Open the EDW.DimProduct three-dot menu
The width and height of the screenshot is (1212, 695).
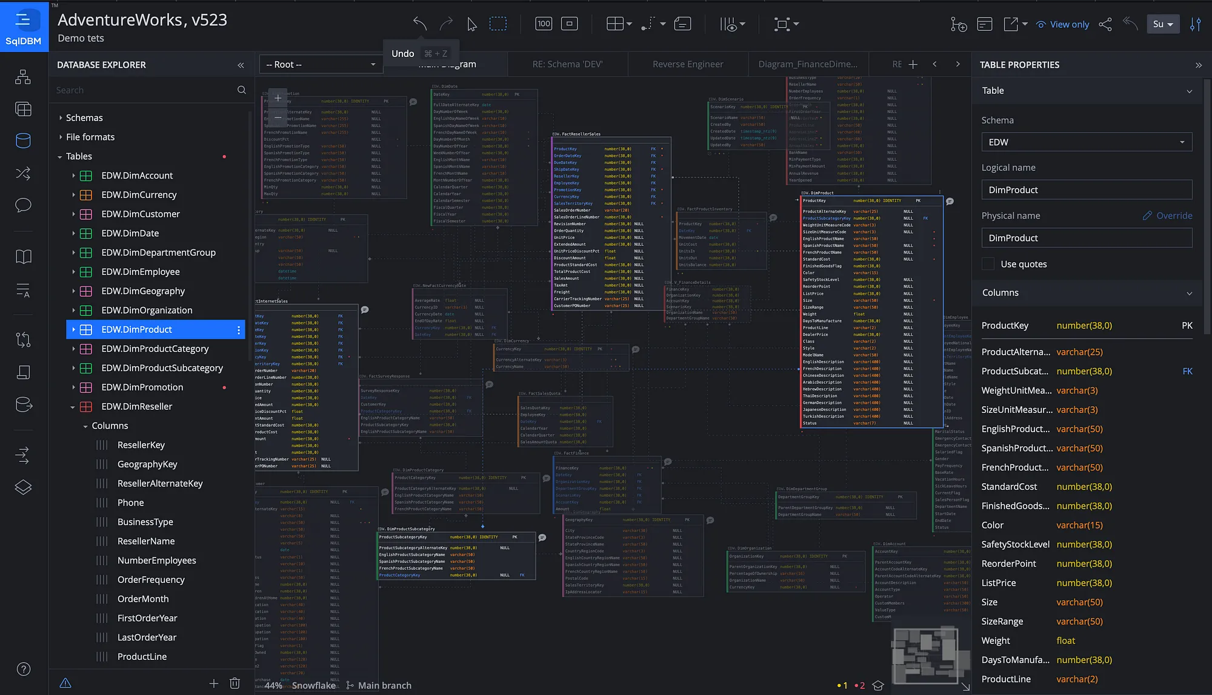click(x=238, y=330)
